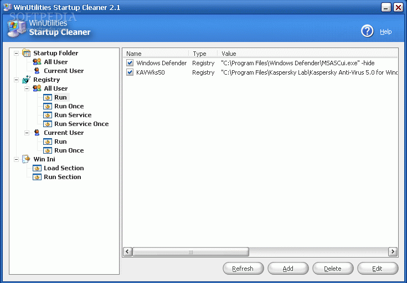Select the Run Service Once label
This screenshot has height=283, width=407.
coord(81,124)
